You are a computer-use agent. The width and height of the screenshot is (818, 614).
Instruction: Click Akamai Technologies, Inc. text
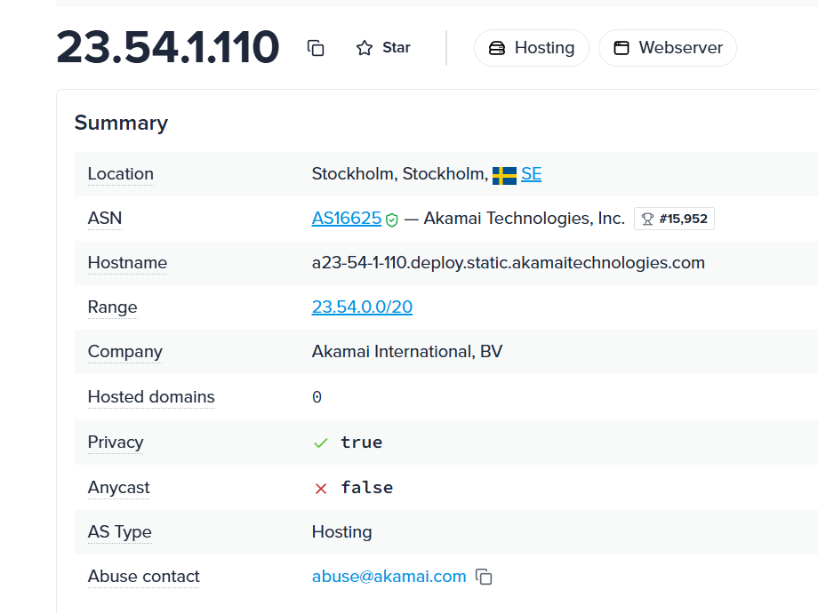[x=524, y=218]
